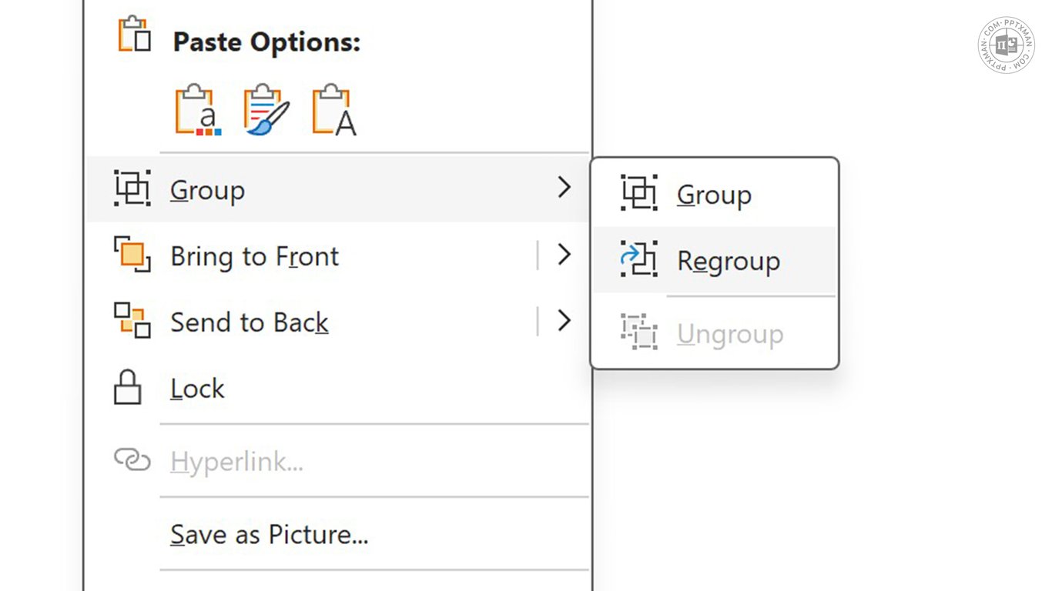
Task: Click the Bring to Front label
Action: click(254, 256)
